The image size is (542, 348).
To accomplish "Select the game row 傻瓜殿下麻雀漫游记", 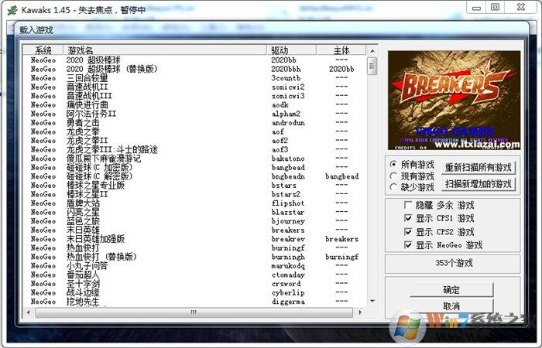I will coord(194,159).
